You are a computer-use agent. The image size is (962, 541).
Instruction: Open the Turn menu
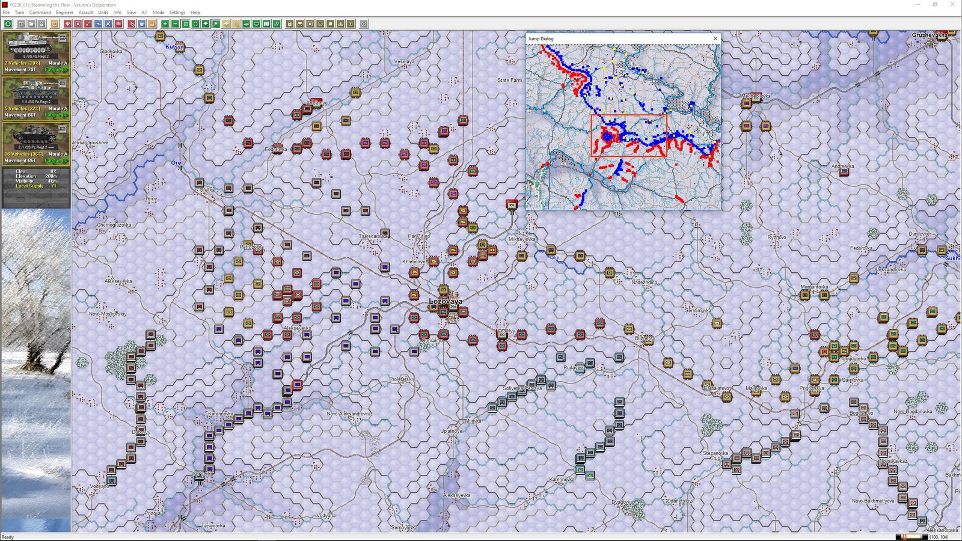[x=19, y=12]
